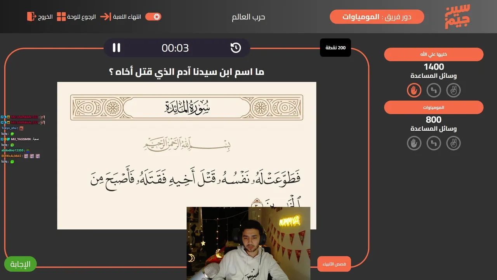The width and height of the screenshot is (497, 280).
Task: Click انتهاء اللعبة to end the game
Action: coord(127,17)
